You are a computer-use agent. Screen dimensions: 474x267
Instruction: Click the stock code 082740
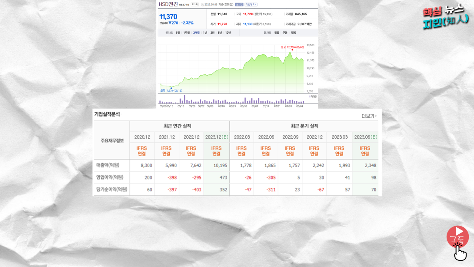pos(184,4)
